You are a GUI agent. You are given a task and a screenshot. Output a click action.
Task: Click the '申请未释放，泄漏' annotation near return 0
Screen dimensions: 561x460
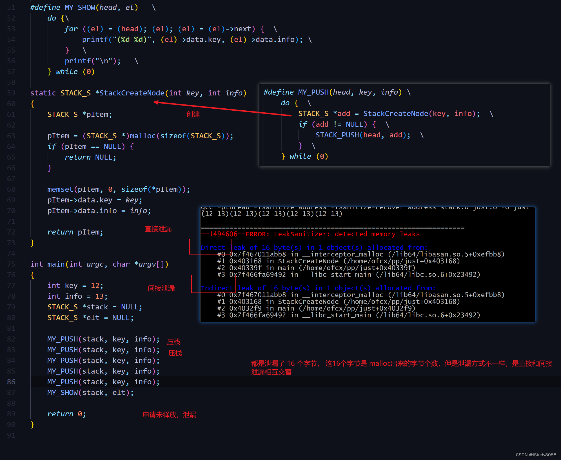tap(169, 414)
